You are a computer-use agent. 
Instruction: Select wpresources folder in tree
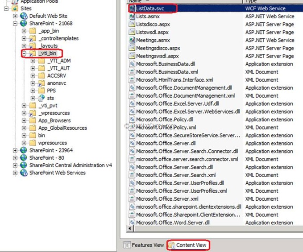click(53, 143)
